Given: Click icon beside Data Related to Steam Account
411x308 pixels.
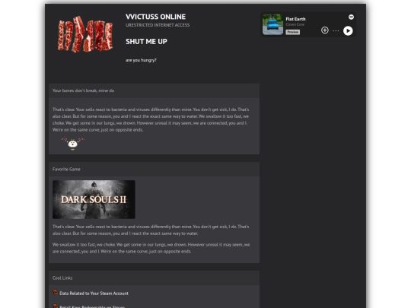Looking at the screenshot, I should [x=55, y=292].
